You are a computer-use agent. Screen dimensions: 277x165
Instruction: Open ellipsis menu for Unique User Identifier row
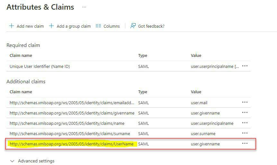(x=245, y=66)
